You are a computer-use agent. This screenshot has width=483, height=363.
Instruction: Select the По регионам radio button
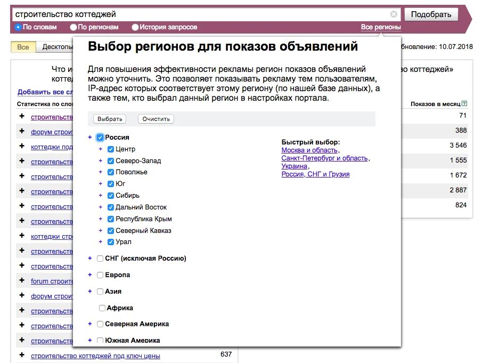pos(73,27)
